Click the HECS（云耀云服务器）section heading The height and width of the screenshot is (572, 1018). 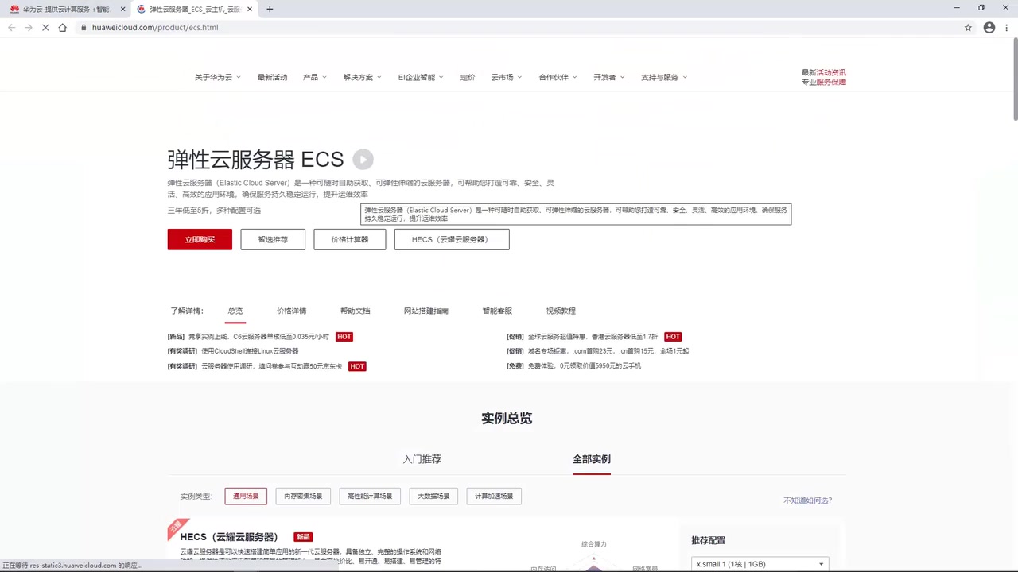[229, 537]
